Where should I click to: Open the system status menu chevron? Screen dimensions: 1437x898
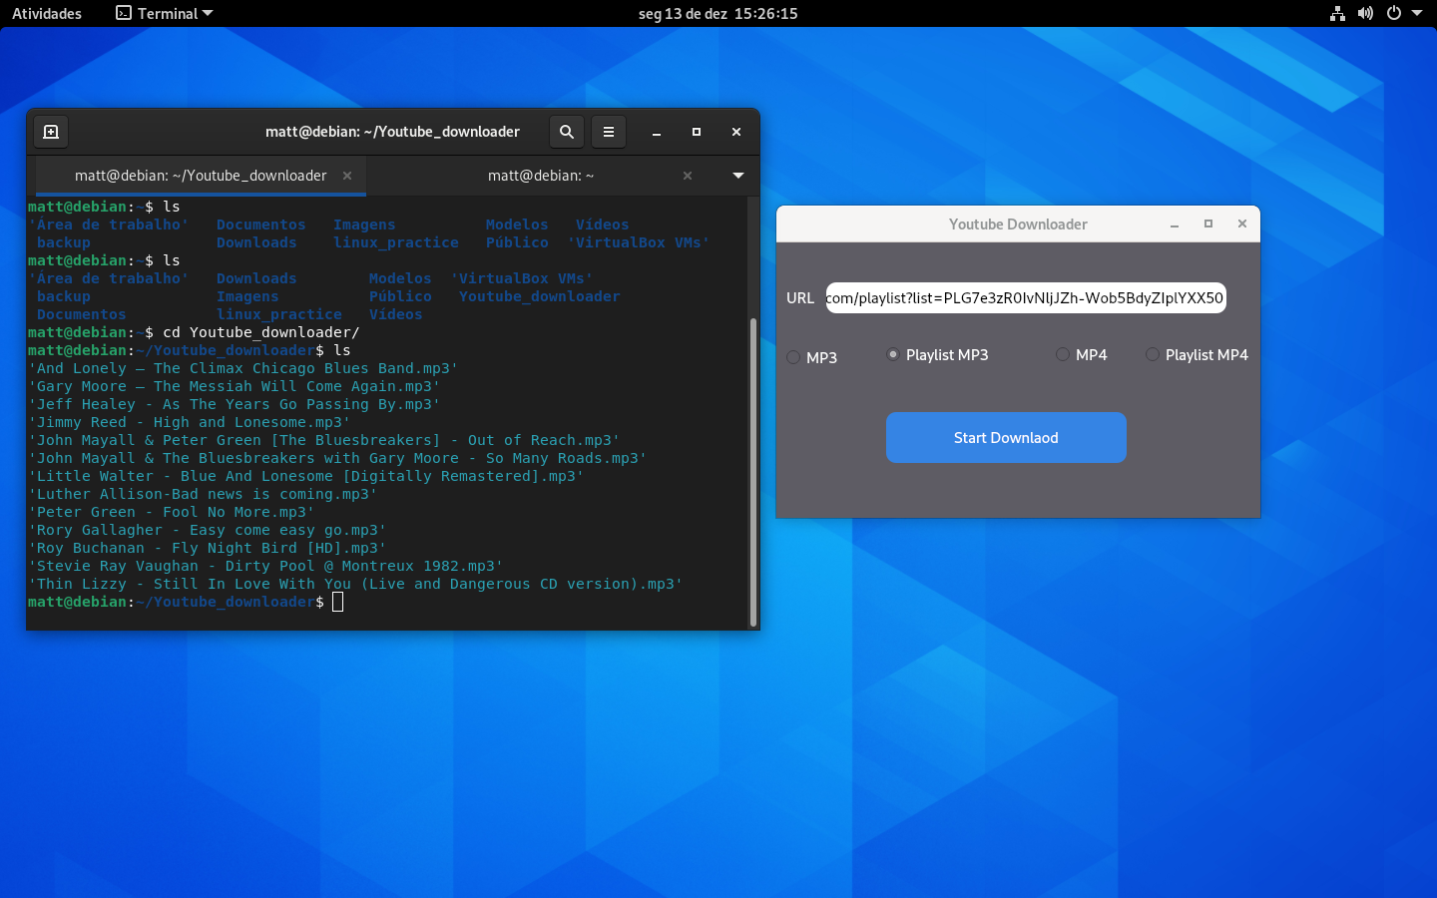click(x=1420, y=13)
